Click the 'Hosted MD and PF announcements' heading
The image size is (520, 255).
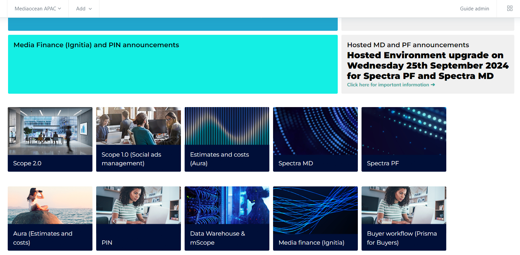(x=408, y=45)
